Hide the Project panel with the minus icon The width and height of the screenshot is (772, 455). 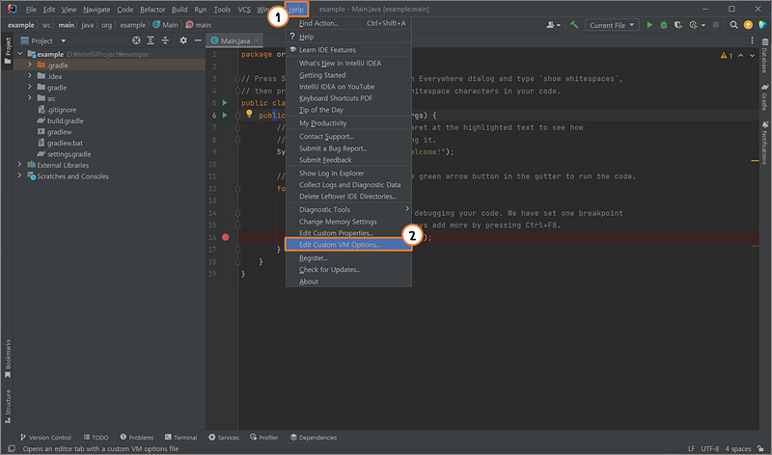(198, 40)
